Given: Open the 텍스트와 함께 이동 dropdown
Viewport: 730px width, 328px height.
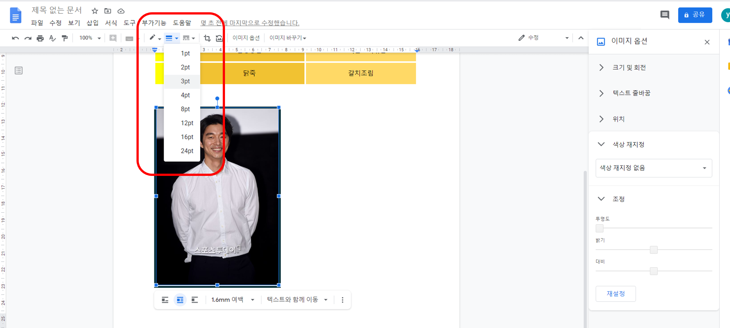Looking at the screenshot, I should pos(297,300).
